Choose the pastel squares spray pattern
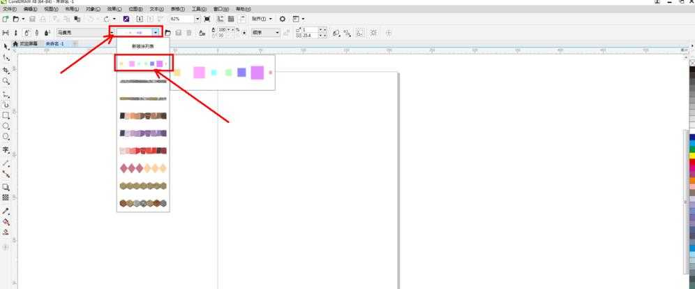695x289 pixels. pyautogui.click(x=142, y=64)
